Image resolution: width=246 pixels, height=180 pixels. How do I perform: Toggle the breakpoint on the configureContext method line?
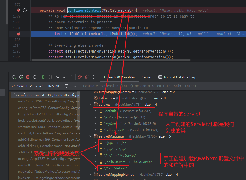coord(19,10)
